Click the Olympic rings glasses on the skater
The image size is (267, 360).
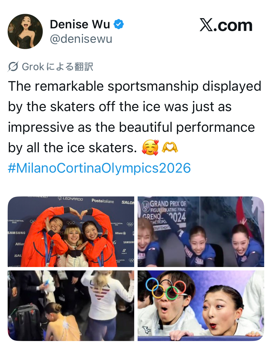(x=166, y=289)
